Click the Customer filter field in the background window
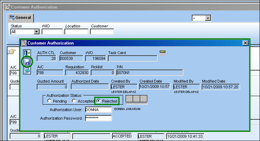The image size is (260, 141). tap(102, 32)
